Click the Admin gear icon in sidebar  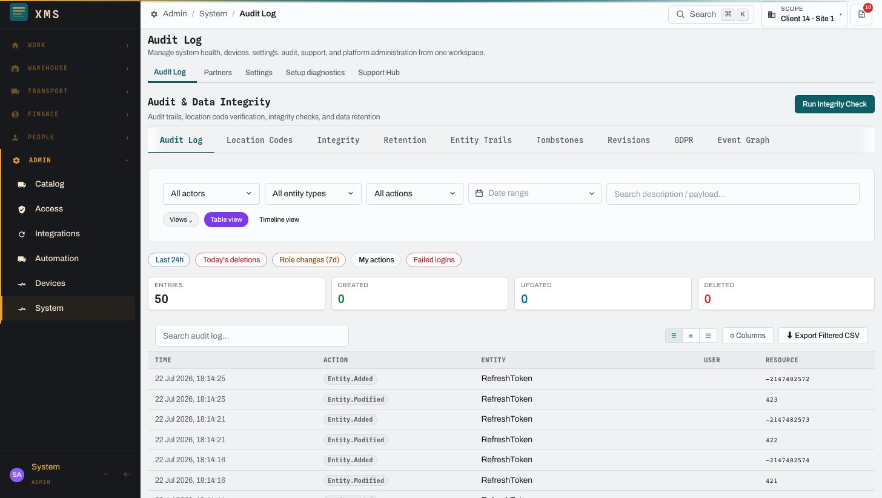pyautogui.click(x=16, y=161)
